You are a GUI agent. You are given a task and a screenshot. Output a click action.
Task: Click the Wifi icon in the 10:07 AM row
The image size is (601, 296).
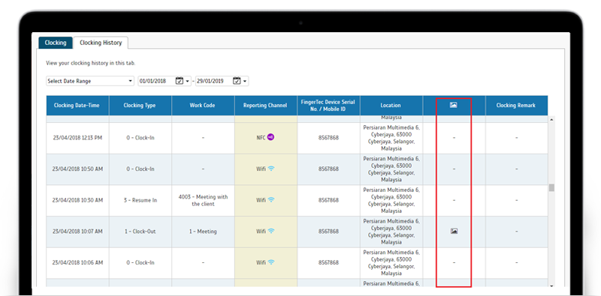pyautogui.click(x=271, y=232)
